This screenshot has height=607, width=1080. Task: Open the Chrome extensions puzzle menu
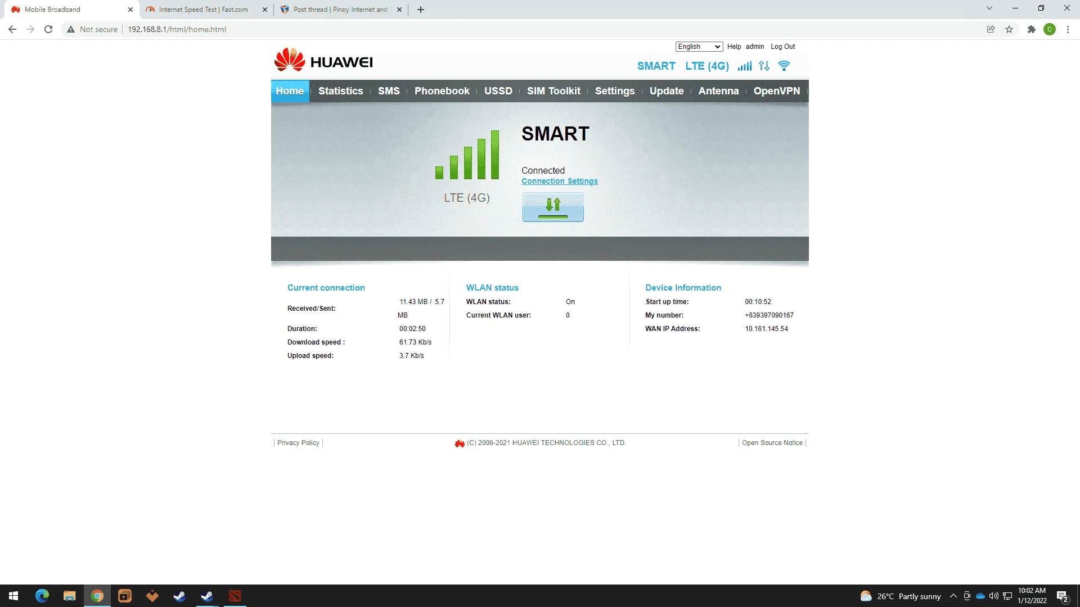click(1032, 29)
